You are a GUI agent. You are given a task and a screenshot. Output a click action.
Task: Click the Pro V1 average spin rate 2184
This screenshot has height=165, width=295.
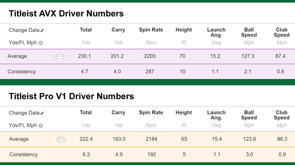pyautogui.click(x=152, y=139)
